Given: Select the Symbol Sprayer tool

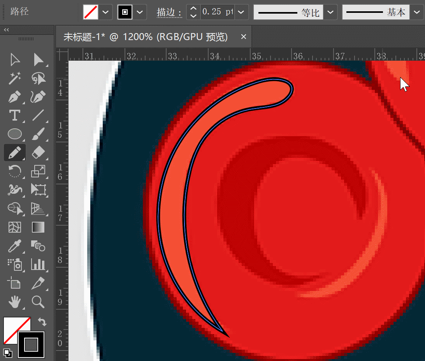Looking at the screenshot, I should tap(15, 265).
